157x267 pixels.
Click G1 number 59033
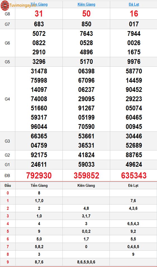tap(86, 164)
